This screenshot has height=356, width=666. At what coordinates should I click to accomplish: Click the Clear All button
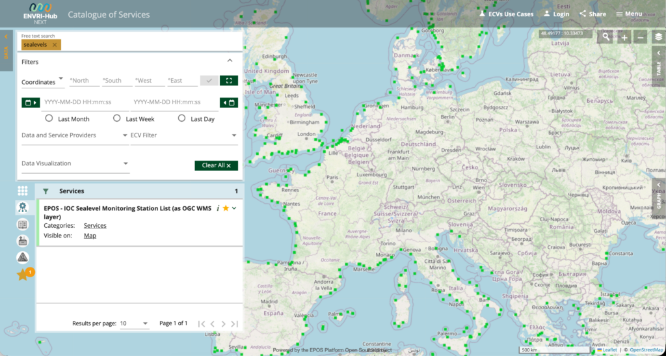pos(216,165)
